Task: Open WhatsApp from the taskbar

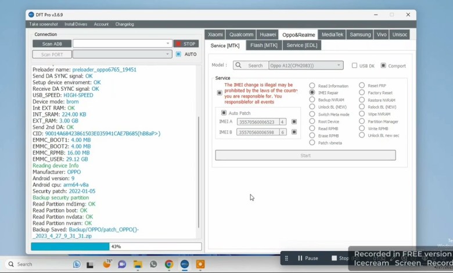Action: coord(153,264)
